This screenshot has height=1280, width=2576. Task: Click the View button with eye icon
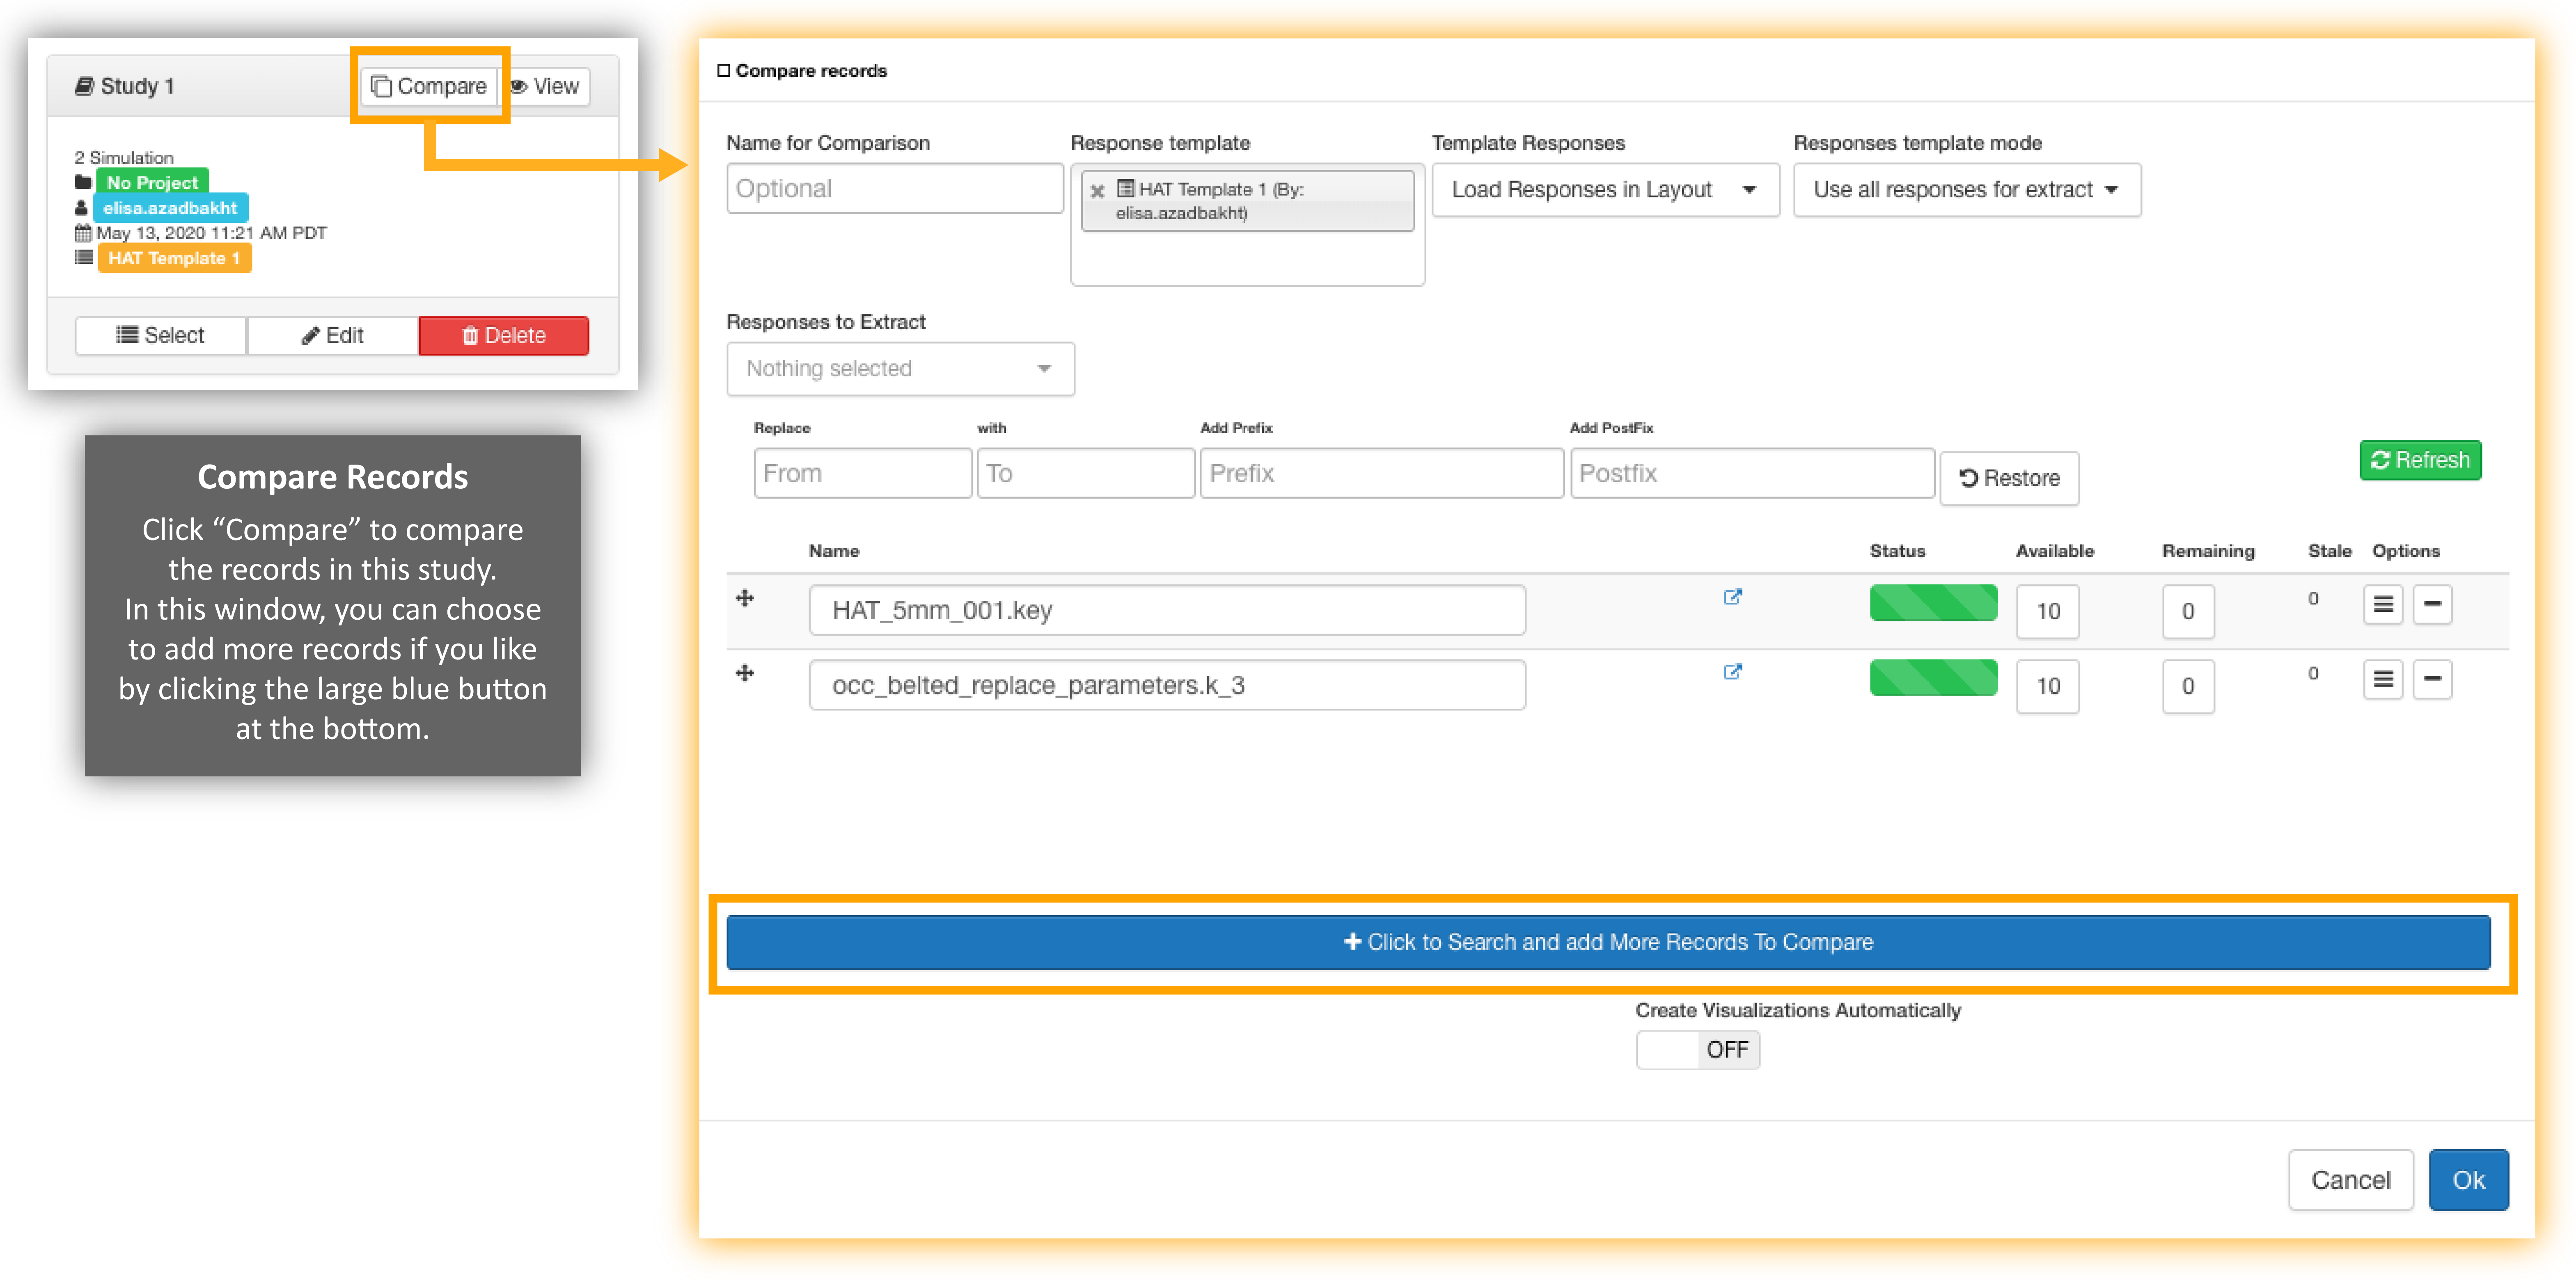546,86
